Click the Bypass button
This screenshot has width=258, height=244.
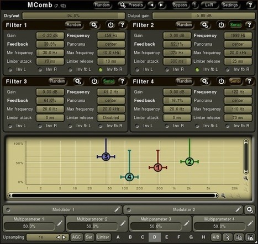[x=180, y=5]
